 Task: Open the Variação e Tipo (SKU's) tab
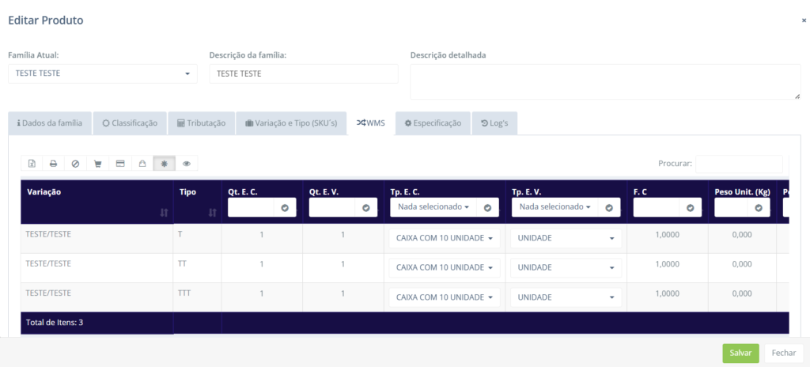291,123
